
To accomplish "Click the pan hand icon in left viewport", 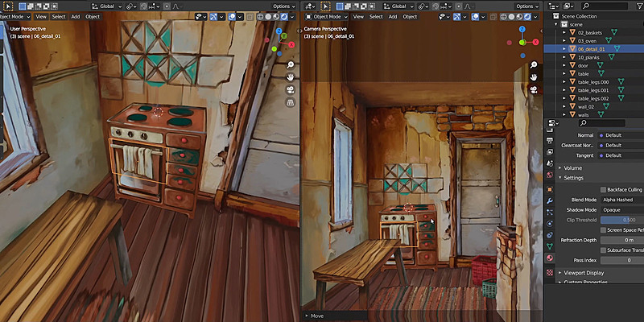I will pyautogui.click(x=289, y=76).
